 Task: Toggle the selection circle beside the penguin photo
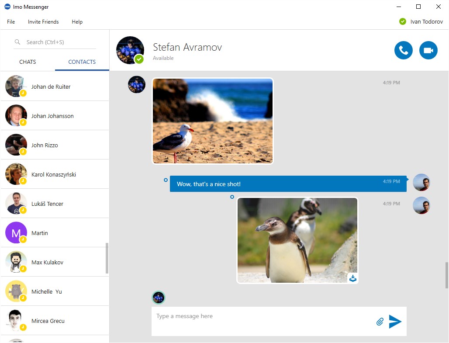pos(231,197)
